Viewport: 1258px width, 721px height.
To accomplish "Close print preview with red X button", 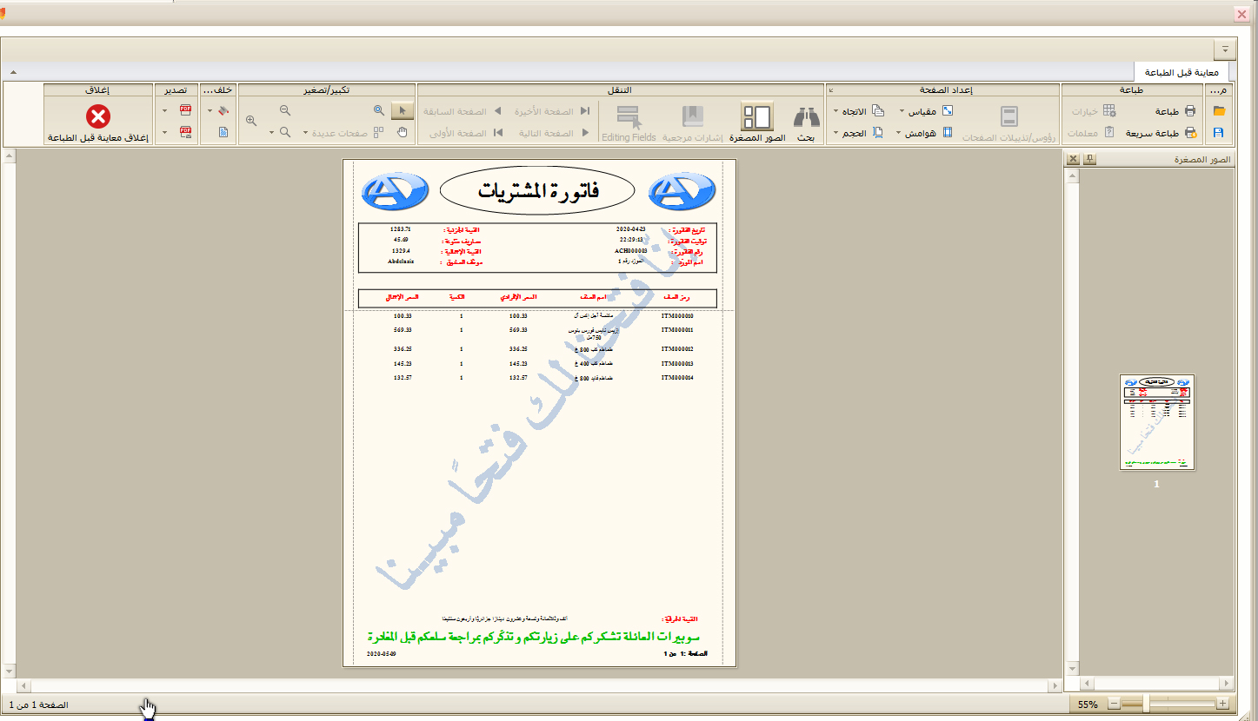I will (x=98, y=116).
